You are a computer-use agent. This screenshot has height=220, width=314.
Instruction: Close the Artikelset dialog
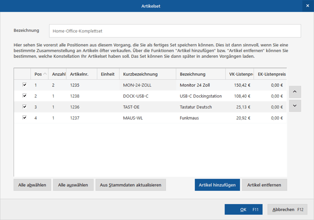[308, 6]
